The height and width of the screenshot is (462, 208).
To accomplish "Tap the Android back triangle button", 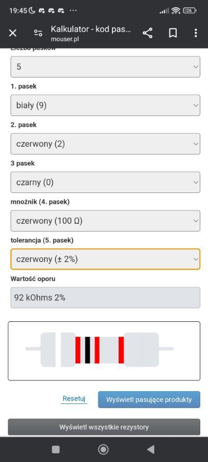I will (x=150, y=449).
